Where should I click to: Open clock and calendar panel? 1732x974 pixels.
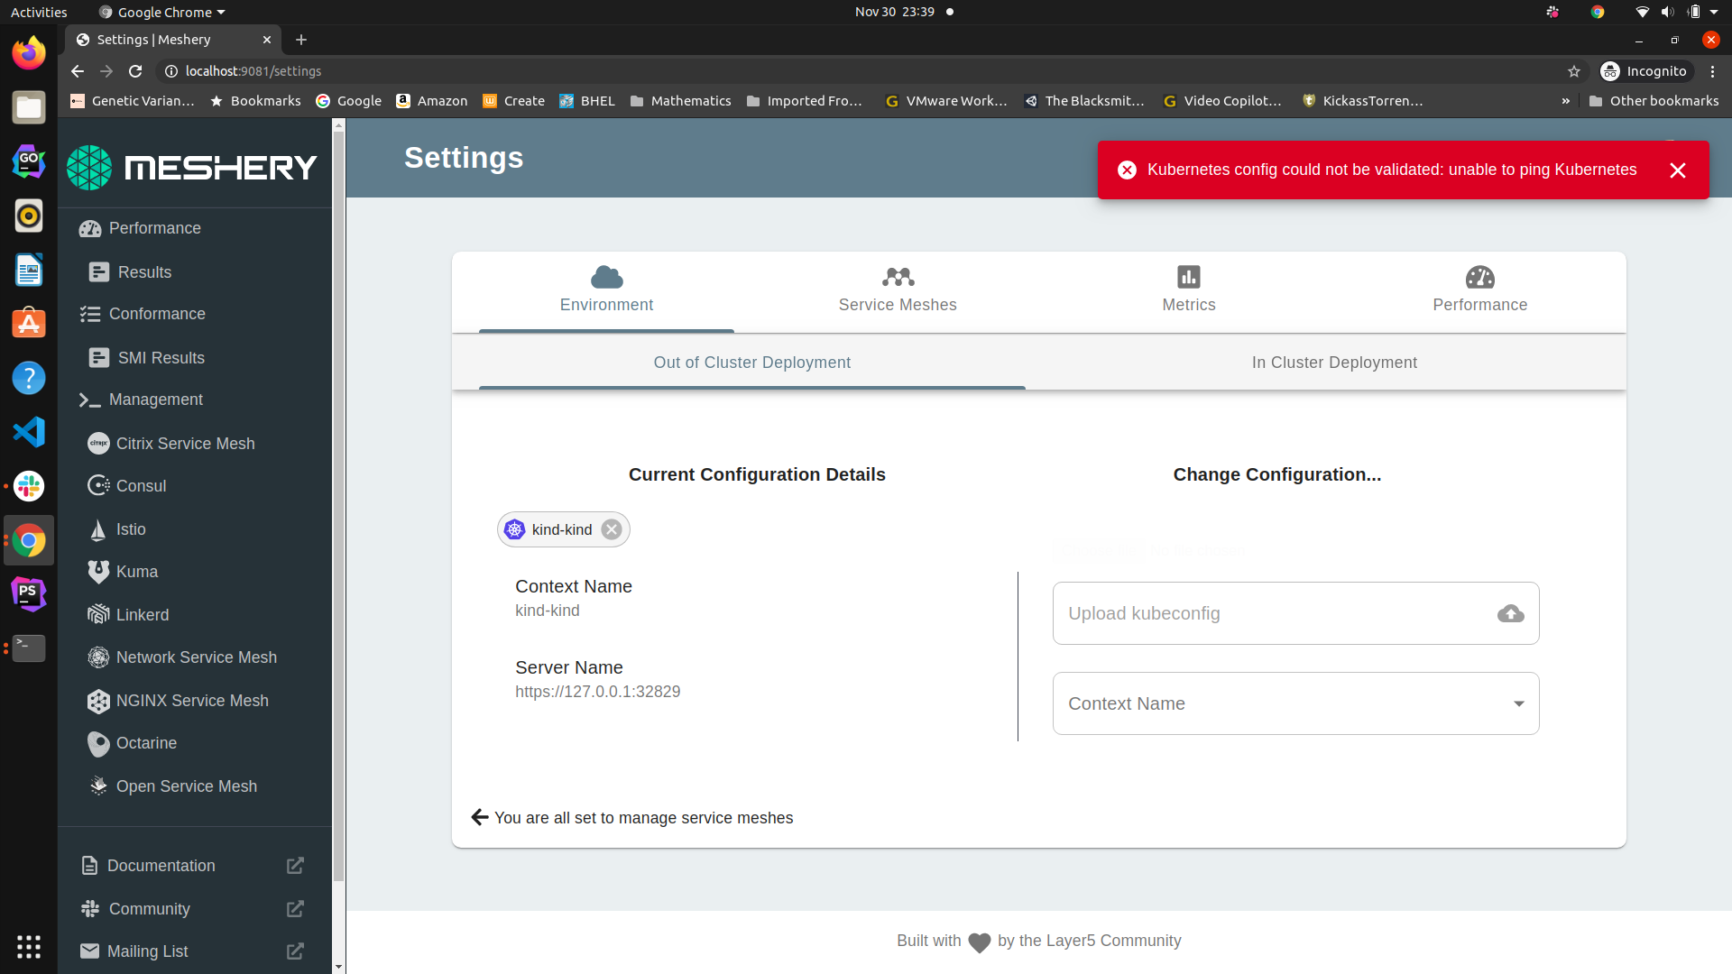[895, 12]
